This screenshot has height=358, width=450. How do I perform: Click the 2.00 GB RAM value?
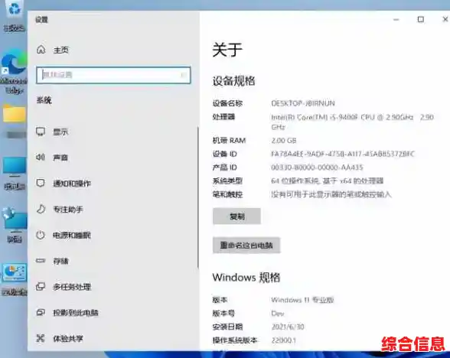[283, 141]
